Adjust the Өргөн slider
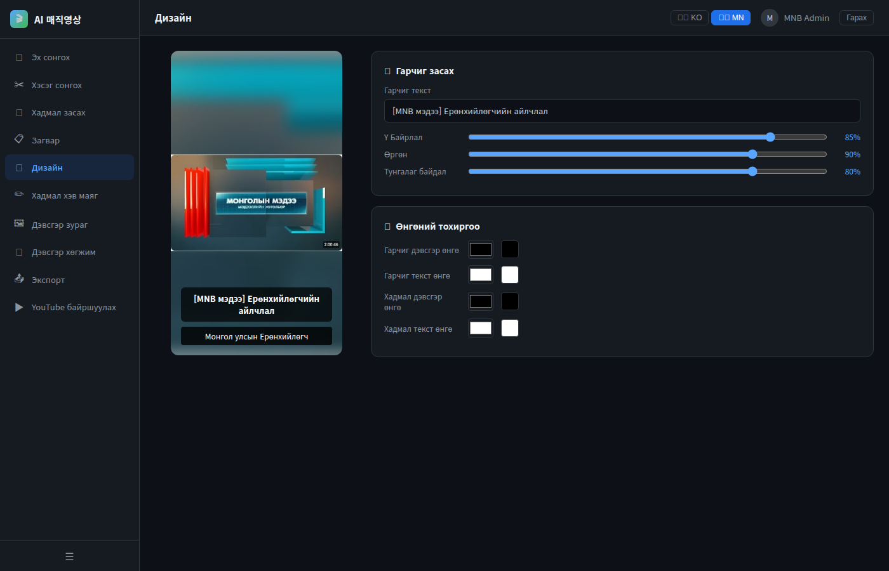Viewport: 889px width, 571px height. pos(648,154)
